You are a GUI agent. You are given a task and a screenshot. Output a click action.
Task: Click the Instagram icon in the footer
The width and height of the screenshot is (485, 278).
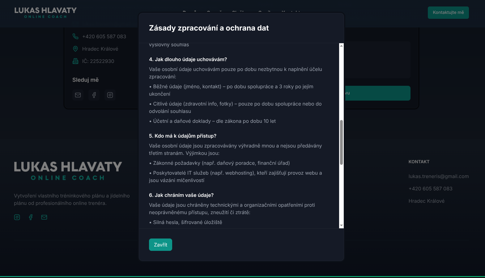pyautogui.click(x=17, y=217)
